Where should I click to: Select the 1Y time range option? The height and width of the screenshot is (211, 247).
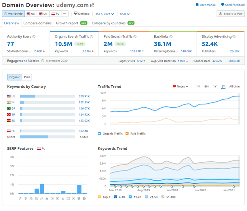pyautogui.click(x=215, y=86)
